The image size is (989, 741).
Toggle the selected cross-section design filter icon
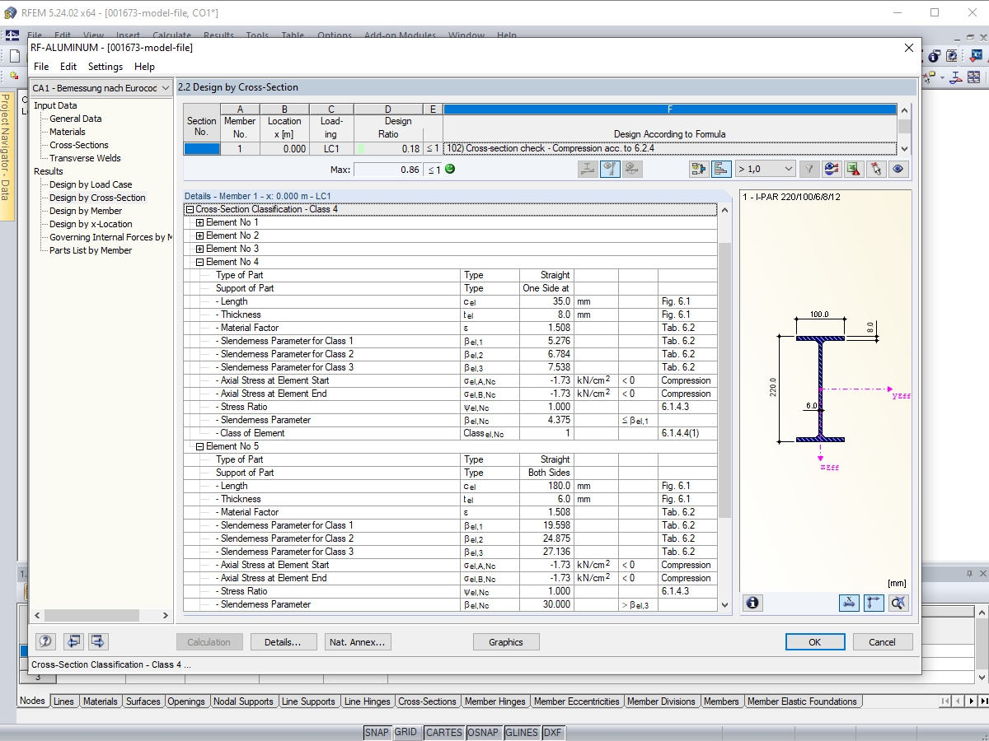[x=610, y=169]
